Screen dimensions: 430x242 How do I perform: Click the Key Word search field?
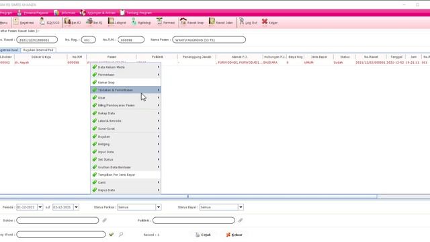61,235
